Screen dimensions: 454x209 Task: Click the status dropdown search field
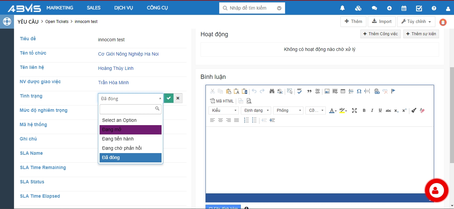coord(128,109)
